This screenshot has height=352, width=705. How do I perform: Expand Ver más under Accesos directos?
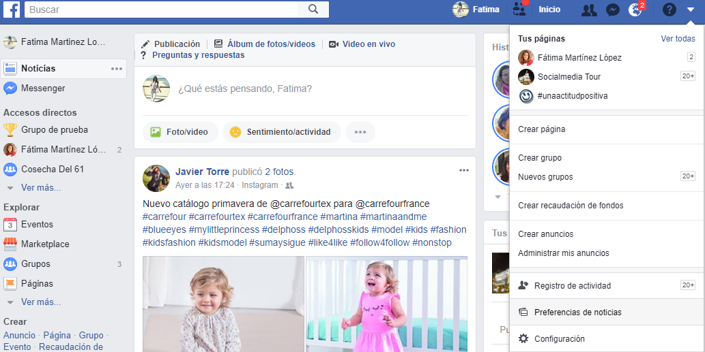(x=41, y=187)
